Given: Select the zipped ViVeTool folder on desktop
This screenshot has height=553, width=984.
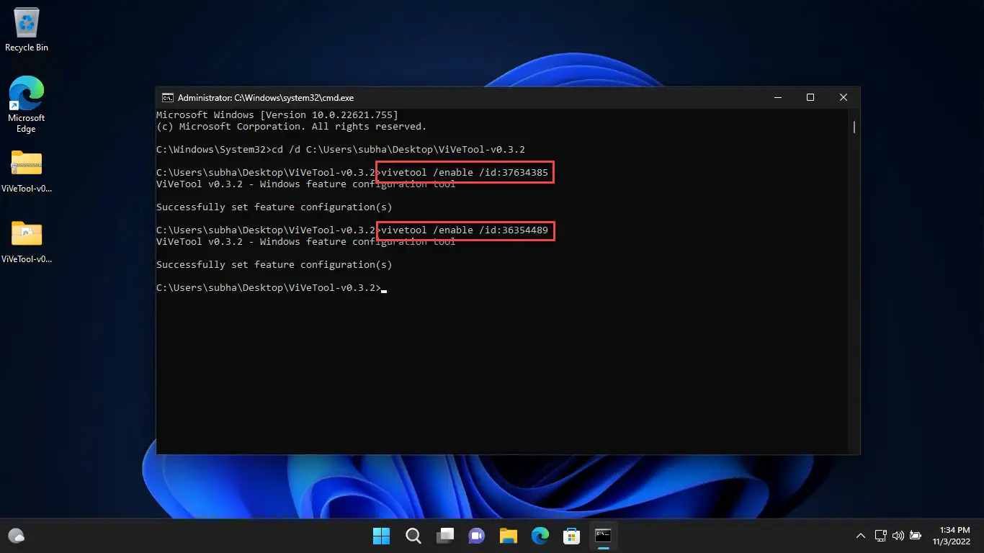Looking at the screenshot, I should [x=27, y=171].
